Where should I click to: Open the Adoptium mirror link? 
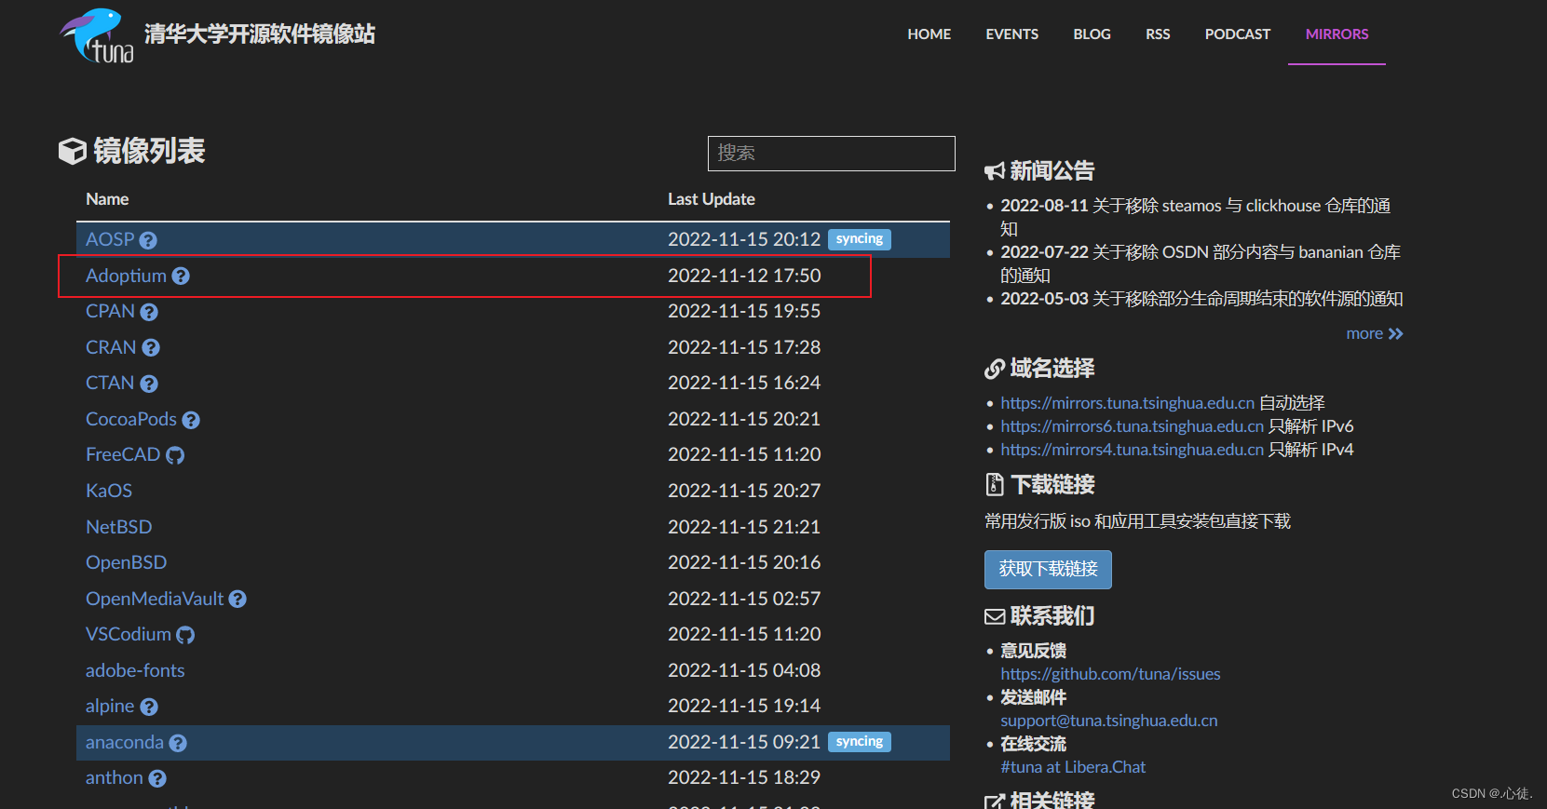click(x=126, y=276)
